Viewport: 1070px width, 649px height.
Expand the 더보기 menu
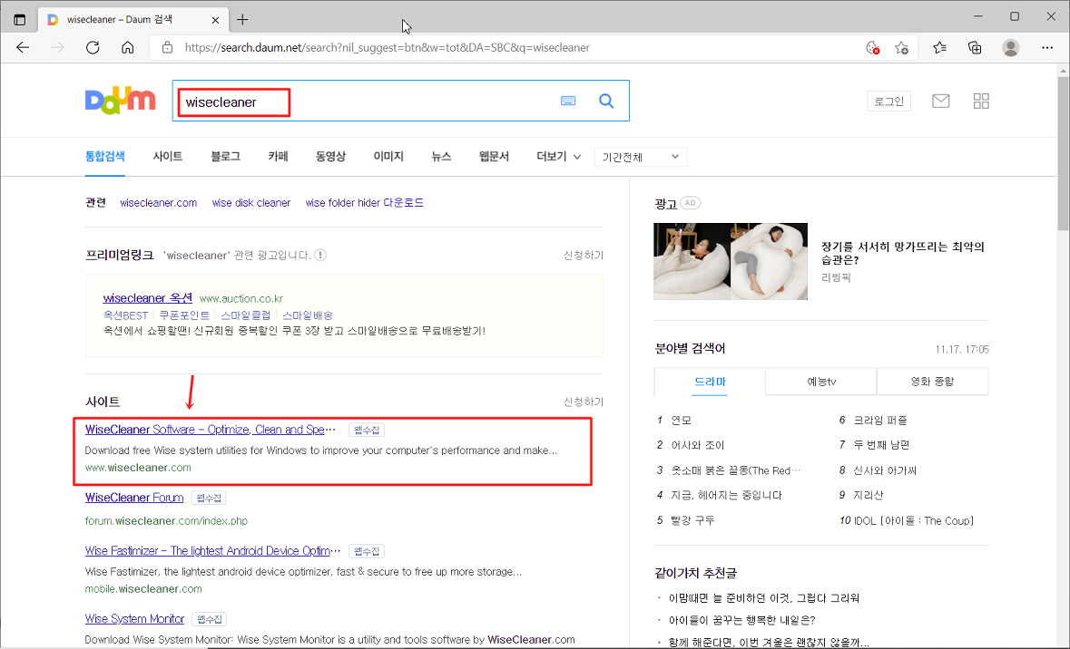click(x=558, y=156)
